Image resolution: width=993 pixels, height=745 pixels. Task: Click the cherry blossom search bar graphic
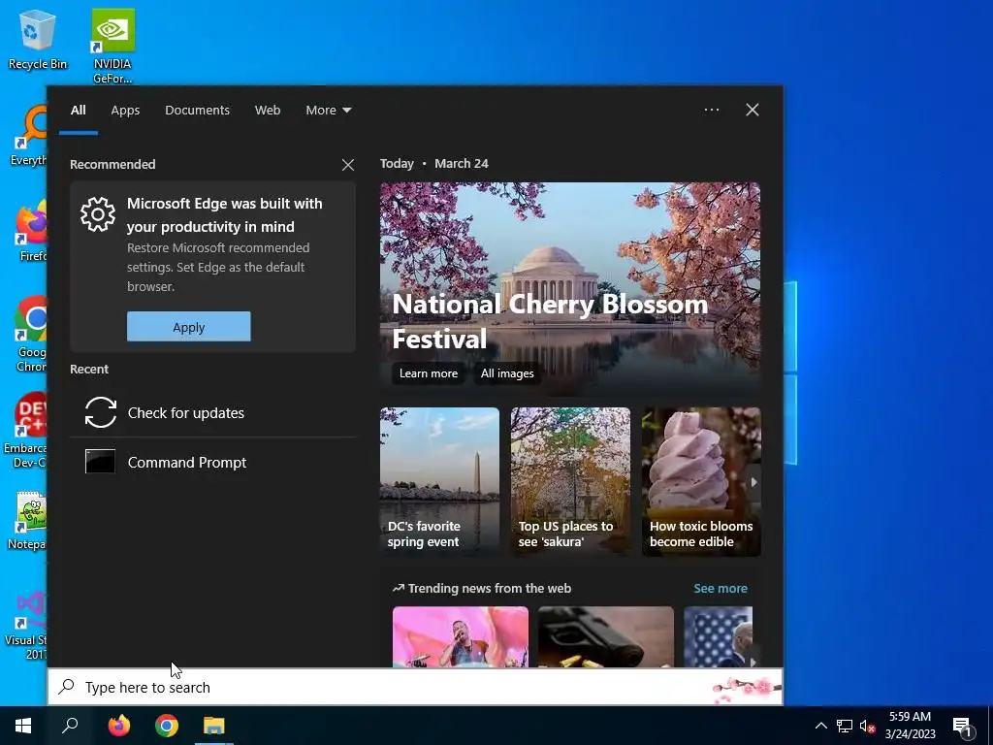[x=746, y=689]
